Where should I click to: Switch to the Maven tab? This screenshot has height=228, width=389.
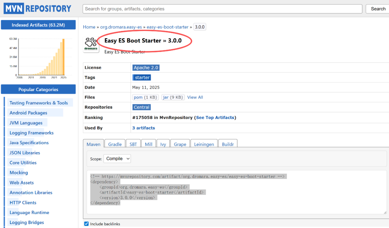tap(94, 144)
